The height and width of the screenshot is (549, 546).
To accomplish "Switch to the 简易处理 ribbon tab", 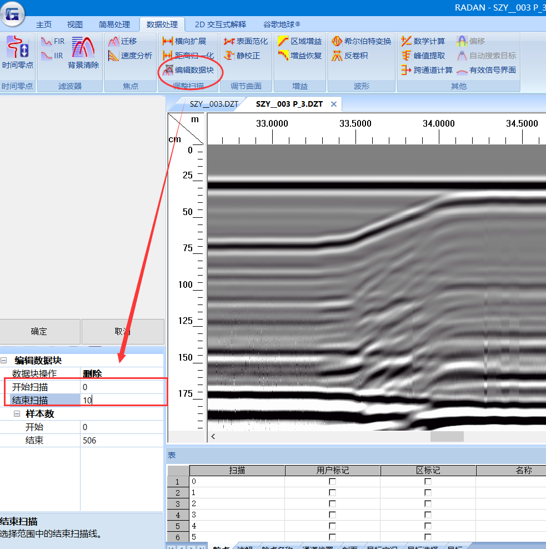I will (114, 24).
